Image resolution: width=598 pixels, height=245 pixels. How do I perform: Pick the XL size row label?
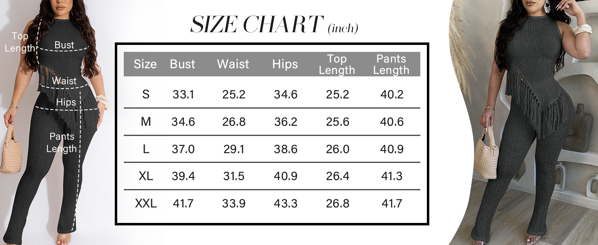(146, 176)
